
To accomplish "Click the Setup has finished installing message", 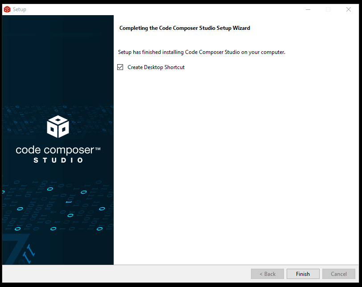I will (202, 52).
